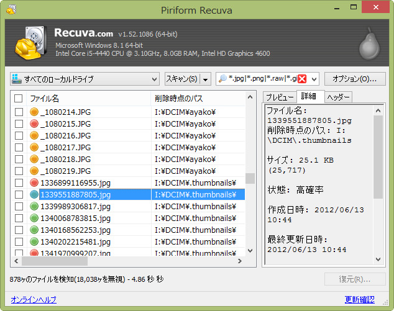Click the Recuva hard hat drive logo
Screen dimensions: 394x311
[x=30, y=43]
